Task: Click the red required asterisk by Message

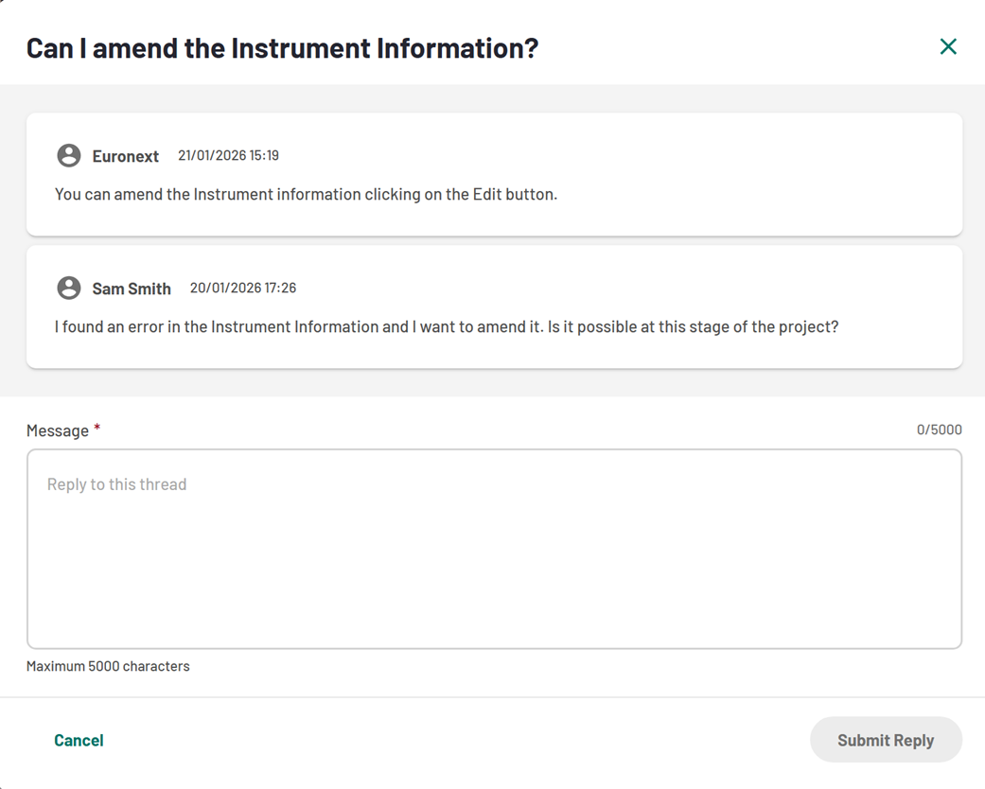Action: (97, 430)
